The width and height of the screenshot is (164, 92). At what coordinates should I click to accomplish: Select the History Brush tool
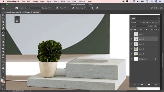click(x=3, y=38)
